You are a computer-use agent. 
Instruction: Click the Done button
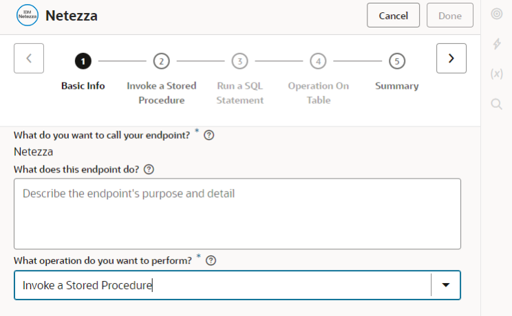[450, 15]
